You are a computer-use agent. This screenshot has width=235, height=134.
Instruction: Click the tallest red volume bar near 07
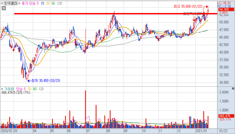coord(86,109)
